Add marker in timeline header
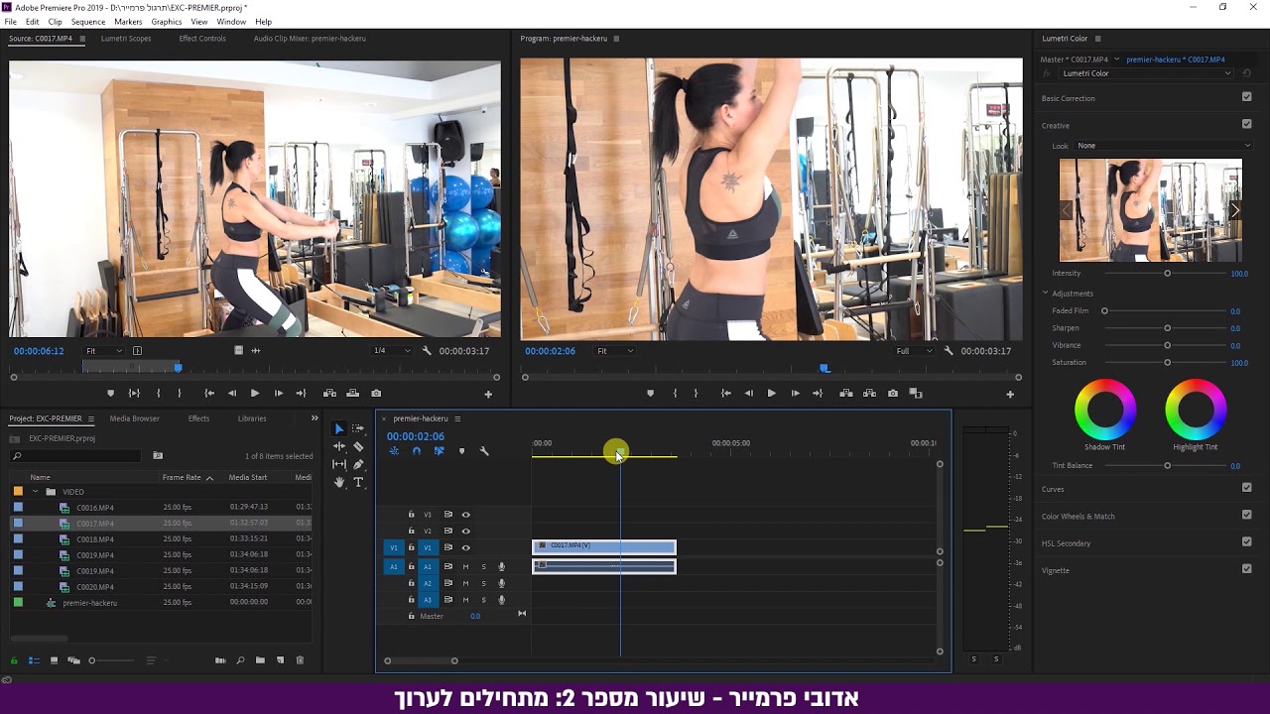 tap(461, 451)
